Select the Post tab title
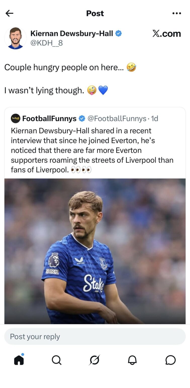 [x=95, y=13]
